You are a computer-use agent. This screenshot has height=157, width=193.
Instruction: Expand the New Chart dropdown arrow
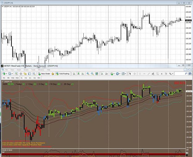[6, 74]
